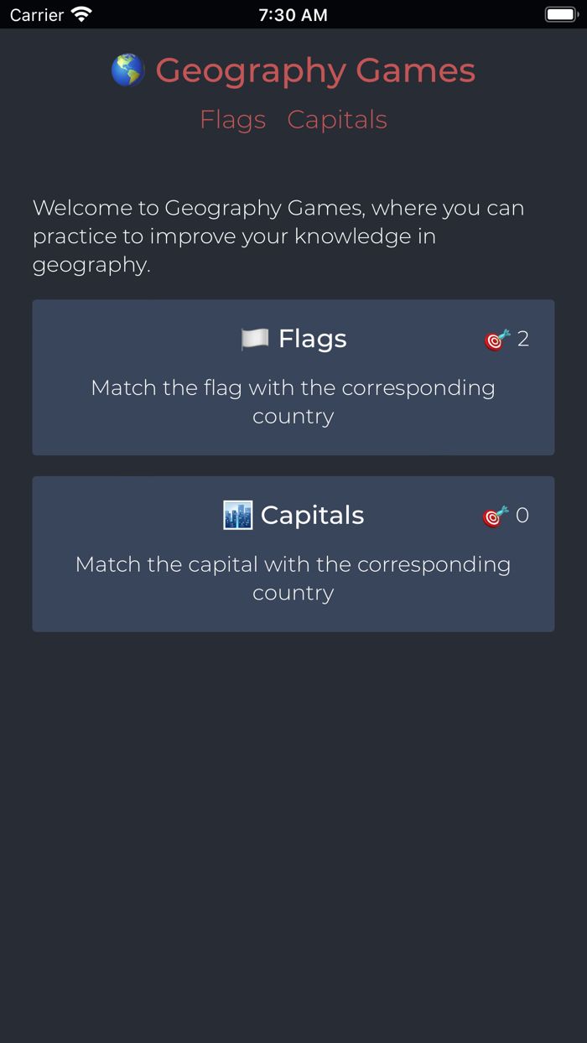Tap the Wi-Fi icon in the status bar

81,13
